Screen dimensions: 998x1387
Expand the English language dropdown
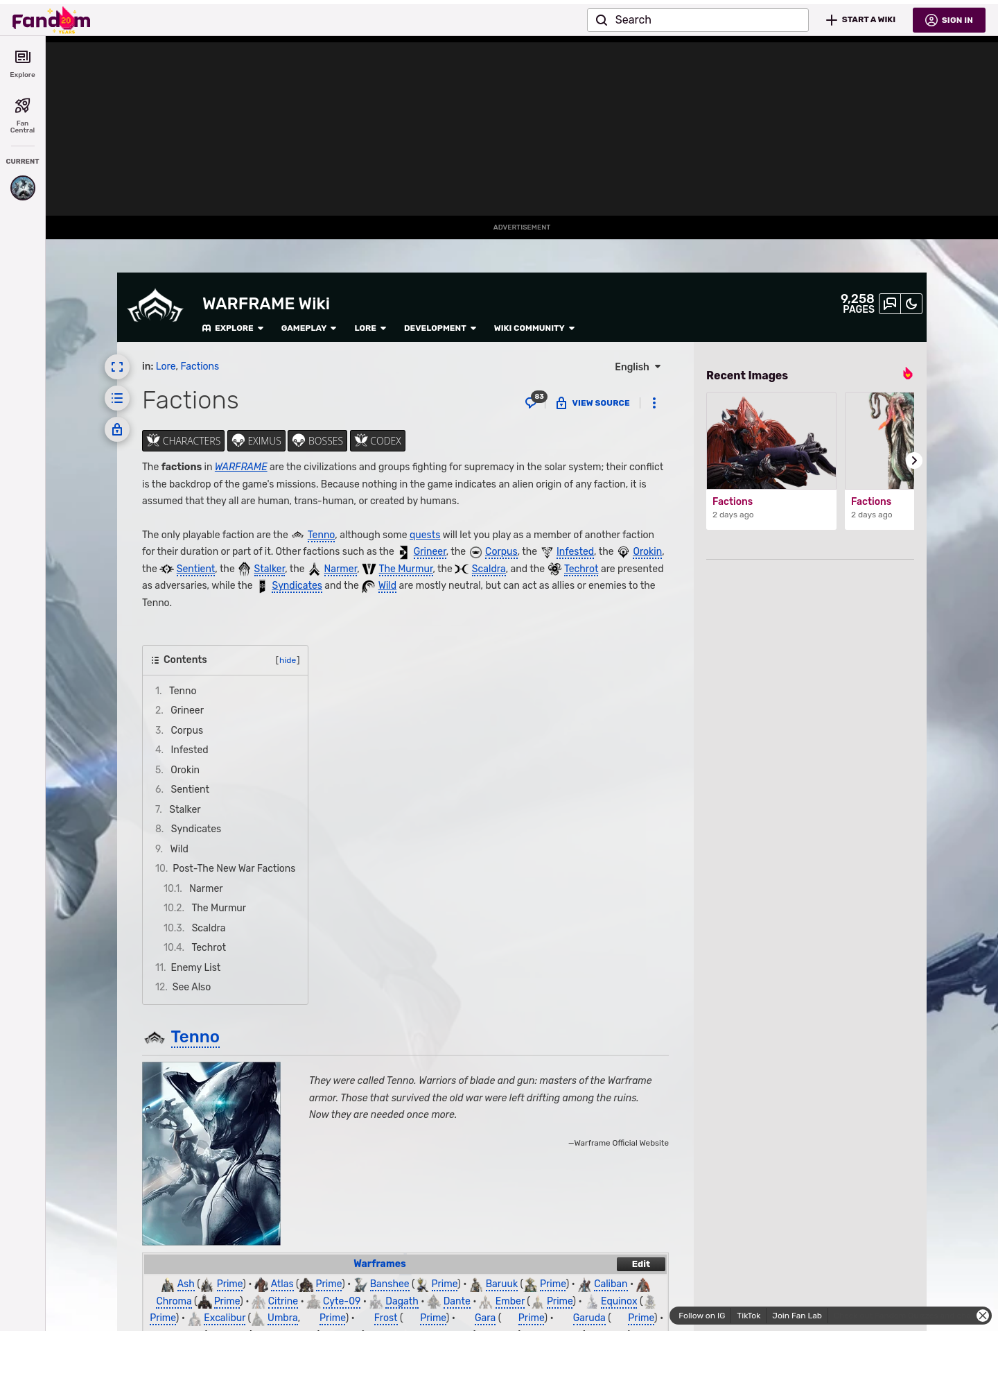point(638,367)
